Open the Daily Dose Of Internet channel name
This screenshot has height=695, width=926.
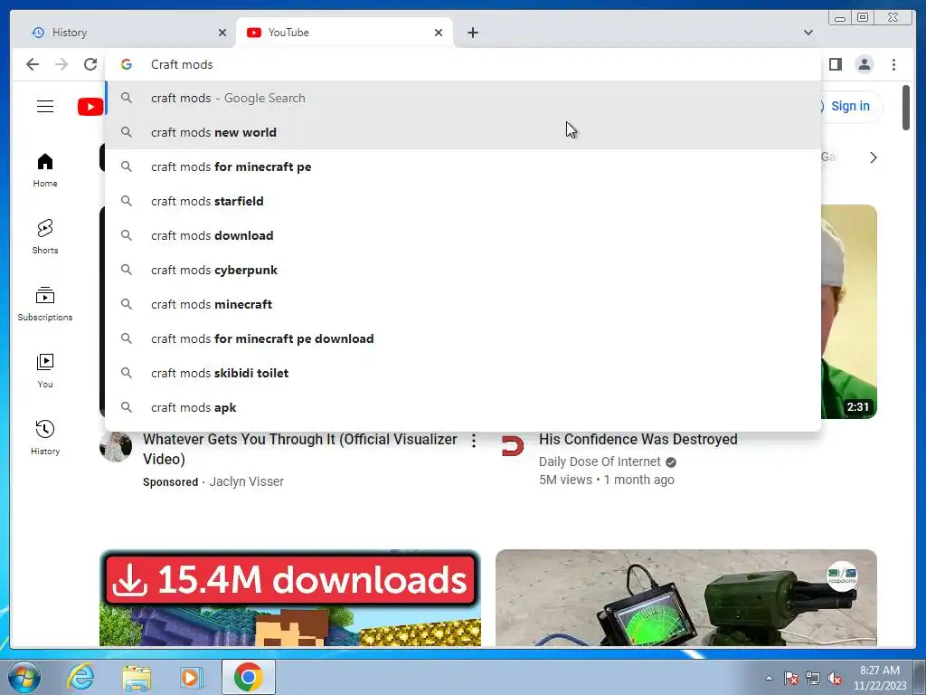click(600, 462)
